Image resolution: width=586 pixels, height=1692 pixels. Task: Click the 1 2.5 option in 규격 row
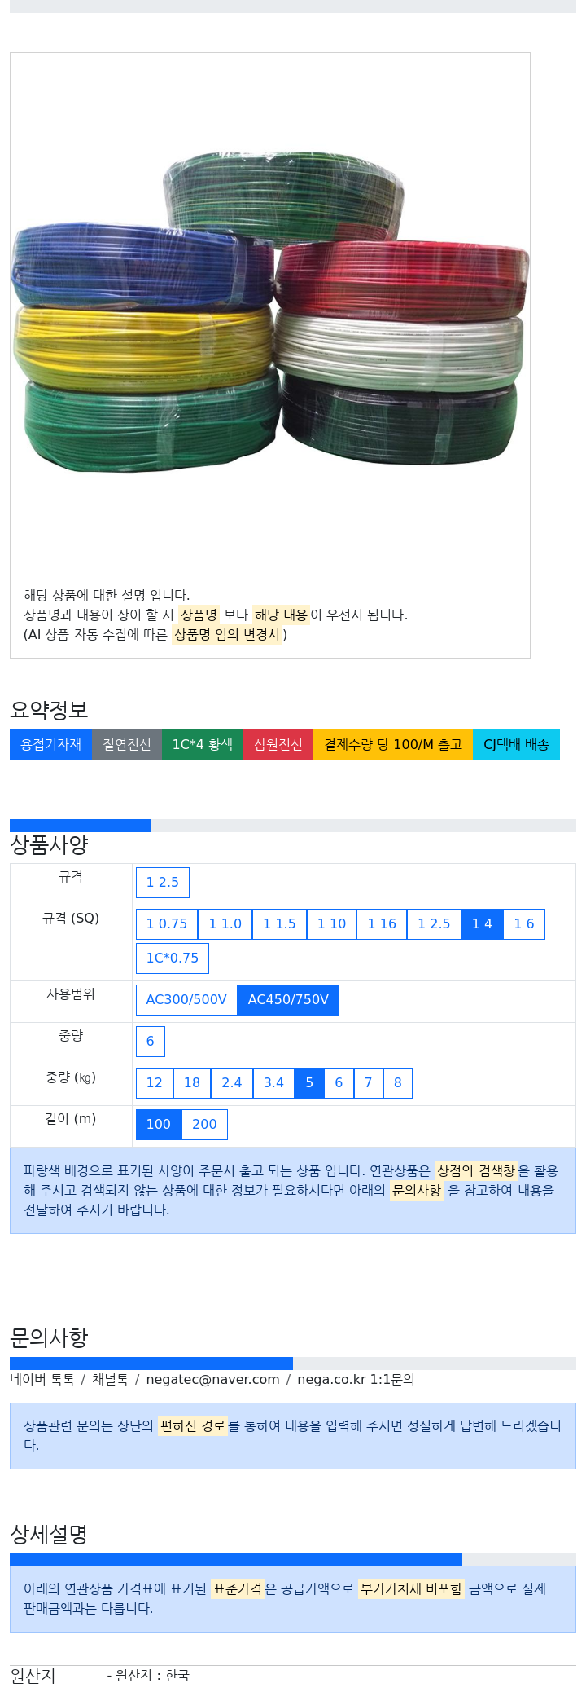point(163,883)
